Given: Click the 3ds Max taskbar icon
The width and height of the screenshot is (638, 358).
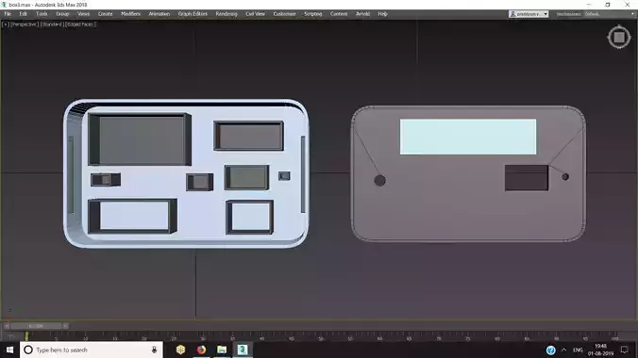Looking at the screenshot, I should tap(243, 350).
